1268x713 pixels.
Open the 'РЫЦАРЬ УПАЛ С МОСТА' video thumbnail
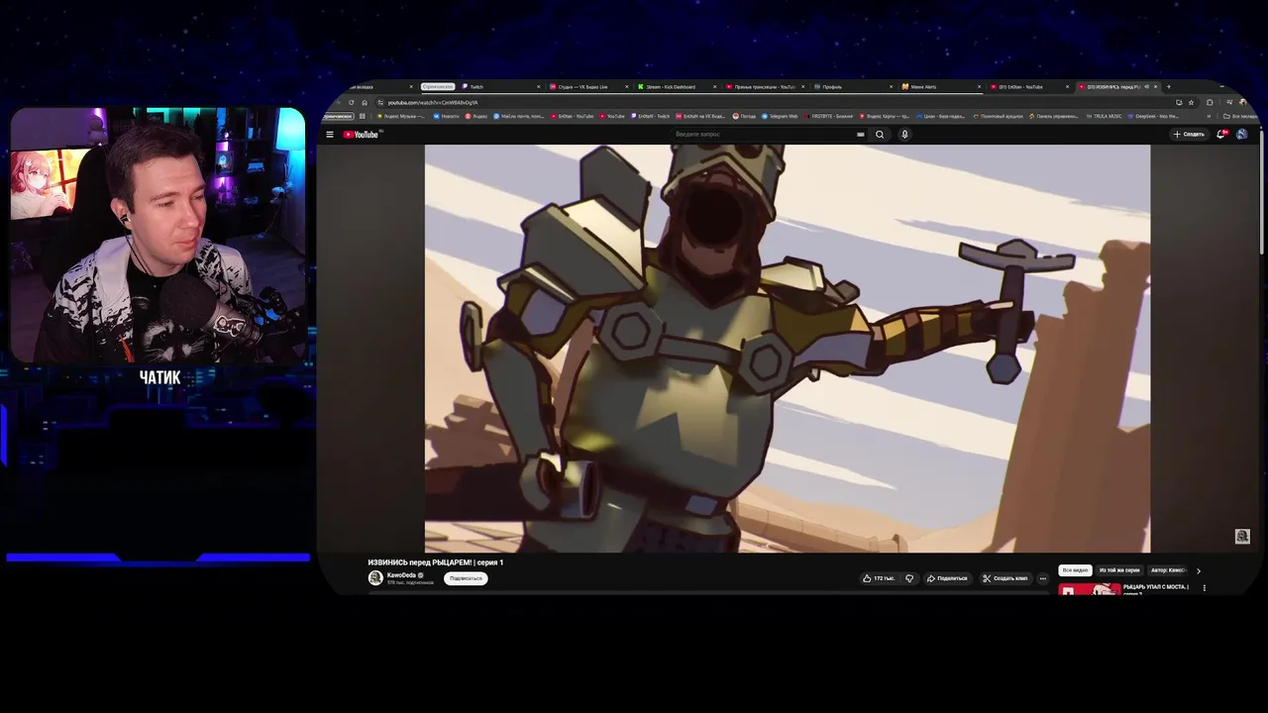point(1090,589)
